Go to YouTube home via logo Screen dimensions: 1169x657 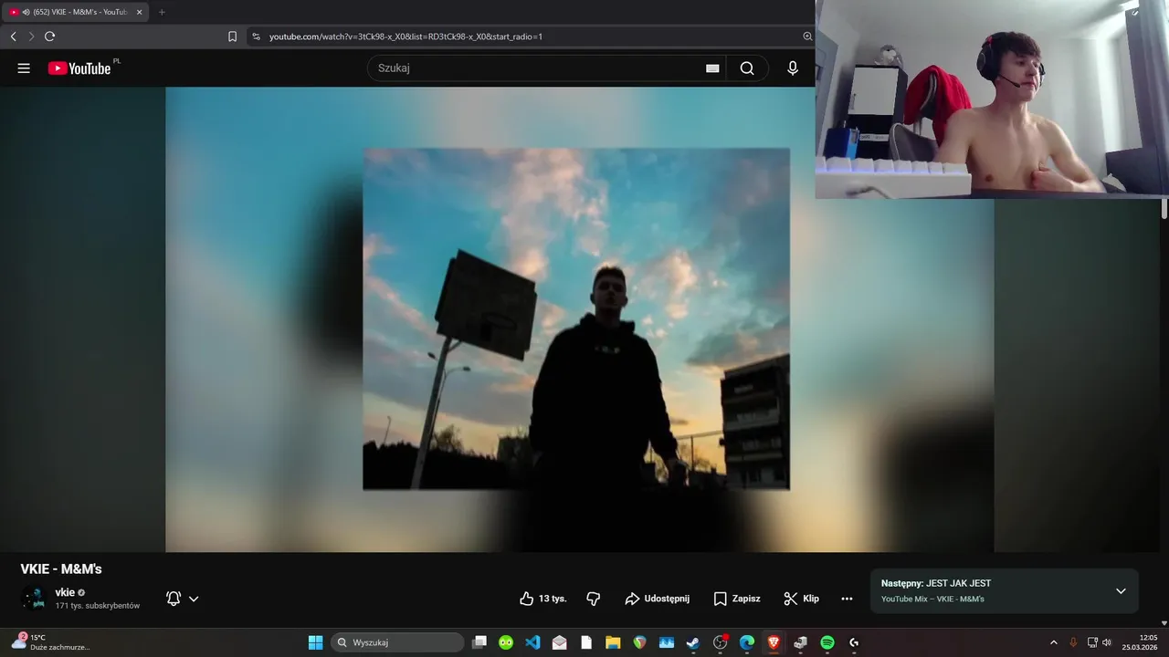click(79, 68)
